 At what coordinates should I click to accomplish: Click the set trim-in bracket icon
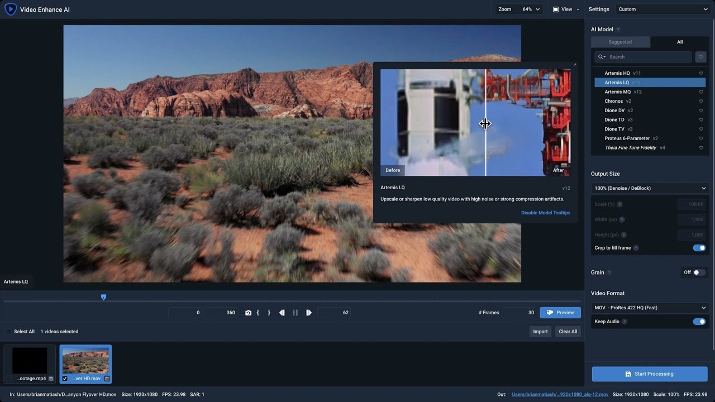(258, 313)
